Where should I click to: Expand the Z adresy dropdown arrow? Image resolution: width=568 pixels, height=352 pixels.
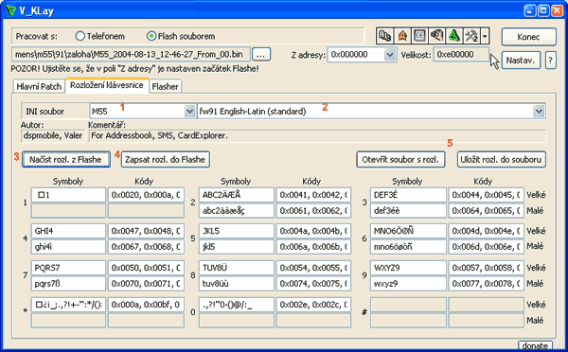click(x=389, y=55)
